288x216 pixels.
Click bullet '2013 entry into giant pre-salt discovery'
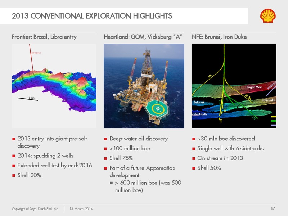click(52, 142)
